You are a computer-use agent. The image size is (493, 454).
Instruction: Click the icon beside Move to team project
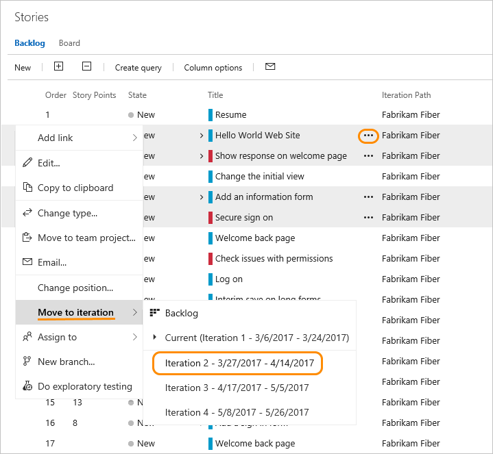[27, 238]
